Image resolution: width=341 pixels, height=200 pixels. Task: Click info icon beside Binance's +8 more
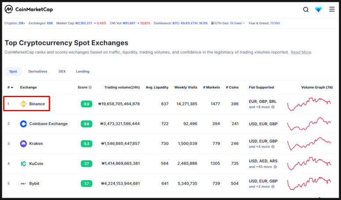(x=273, y=107)
